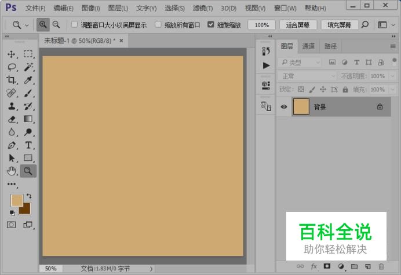Screen dimensions: 401x275
Task: Select the Magic Wand tool
Action: tap(28, 67)
